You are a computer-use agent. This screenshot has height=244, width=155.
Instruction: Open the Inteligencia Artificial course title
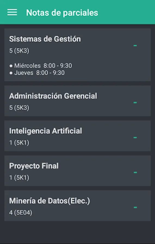pyautogui.click(x=46, y=131)
